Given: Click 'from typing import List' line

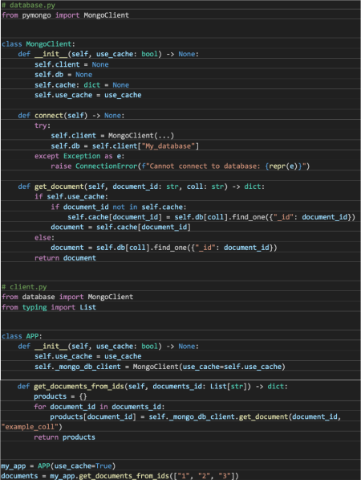Looking at the screenshot, I should point(49,307).
